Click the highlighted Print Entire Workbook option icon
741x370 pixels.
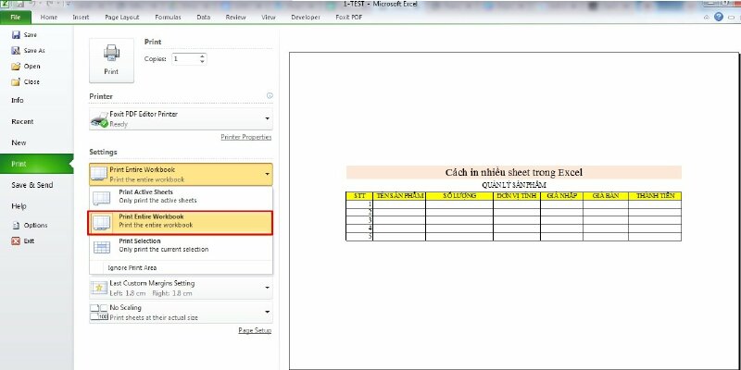[x=102, y=223]
